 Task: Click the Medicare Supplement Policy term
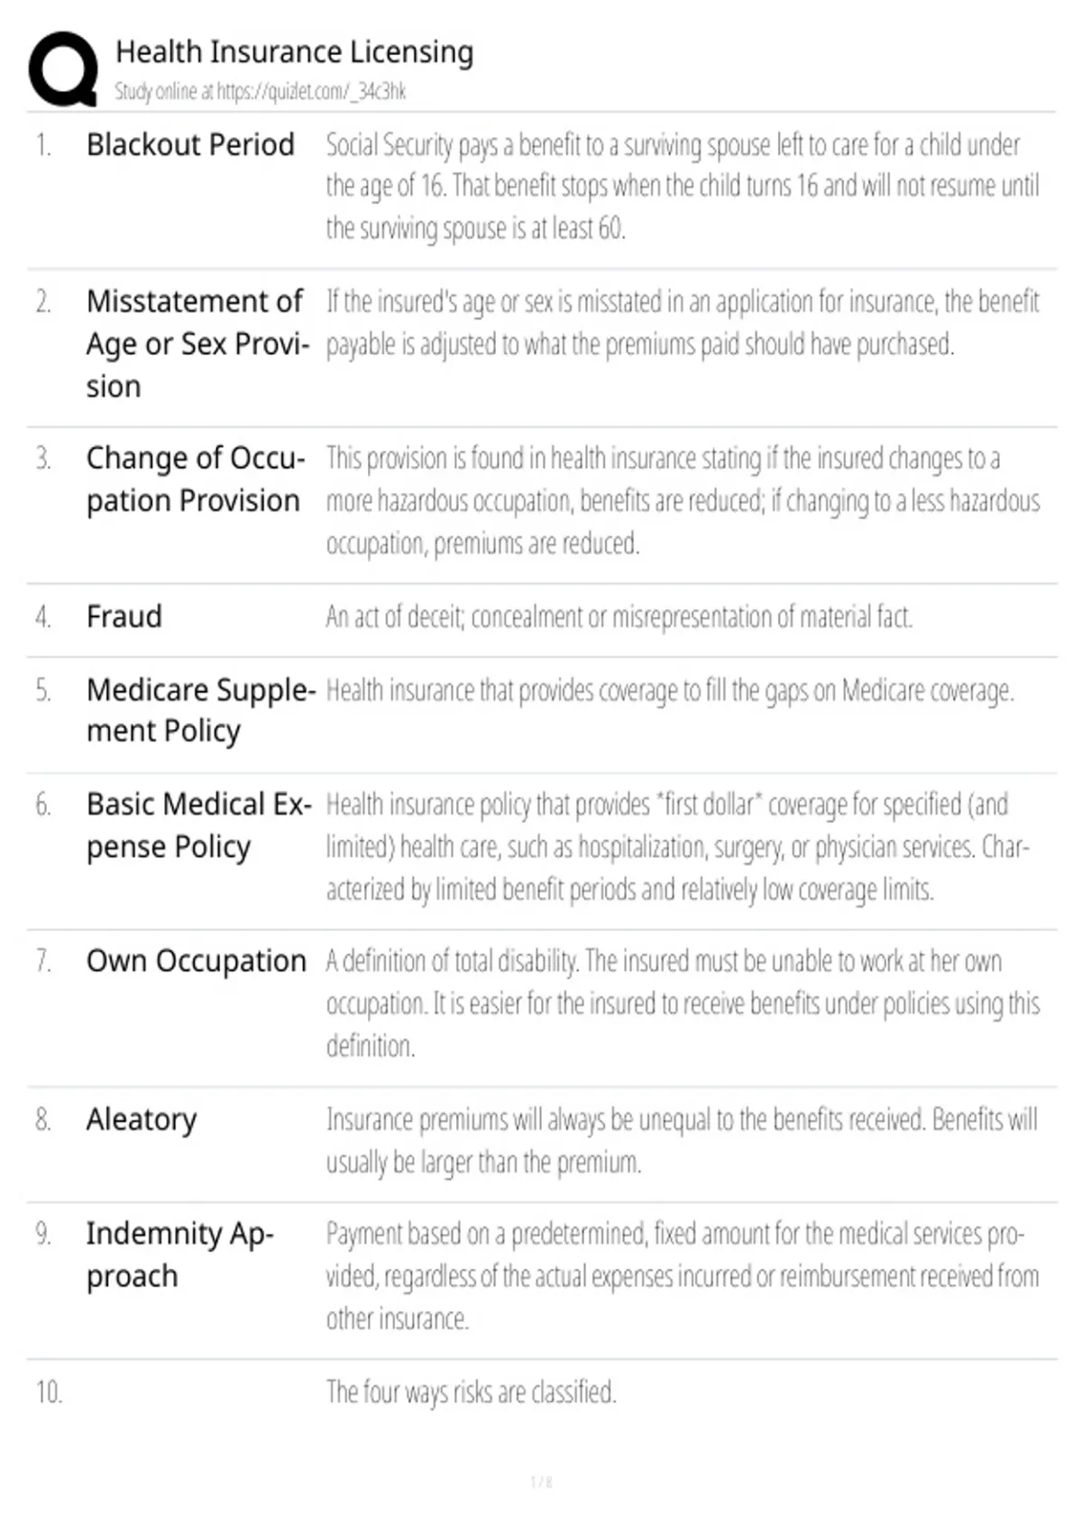point(201,710)
